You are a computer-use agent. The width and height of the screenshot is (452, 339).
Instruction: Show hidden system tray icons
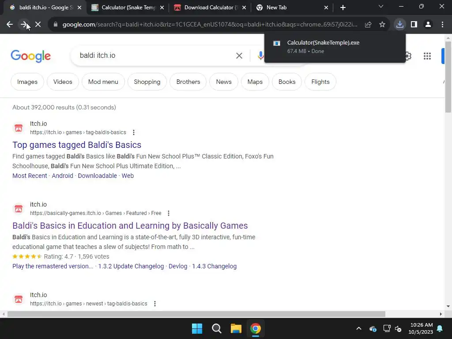tap(359, 328)
